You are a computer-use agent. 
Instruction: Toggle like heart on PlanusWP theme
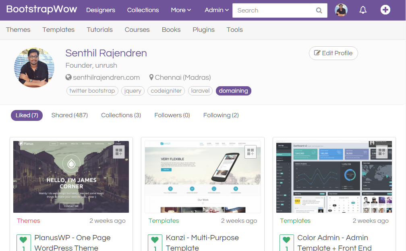pos(23,240)
